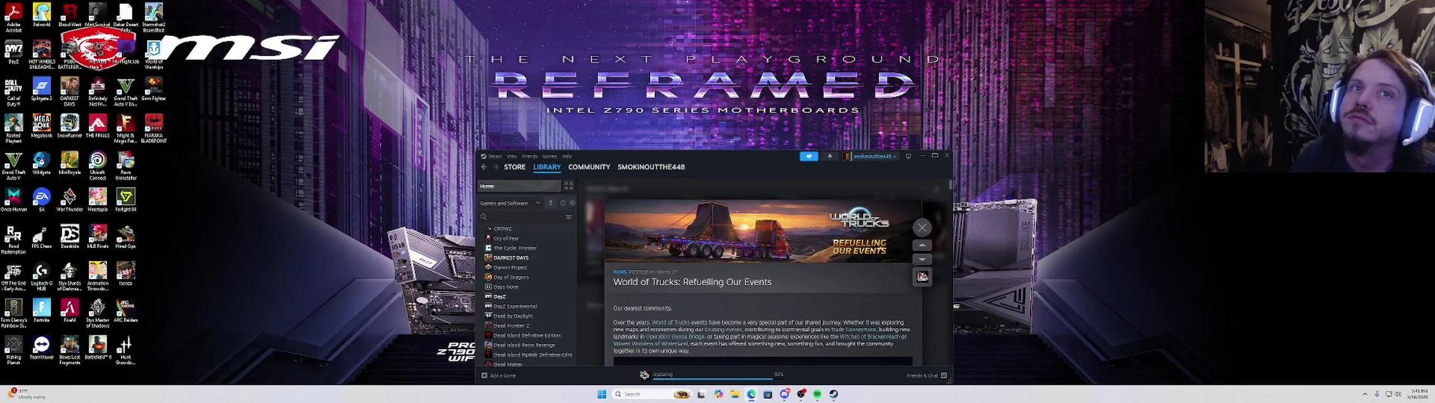Open smokinoutthe448 account dropdown
The height and width of the screenshot is (403, 1435).
coord(871,156)
